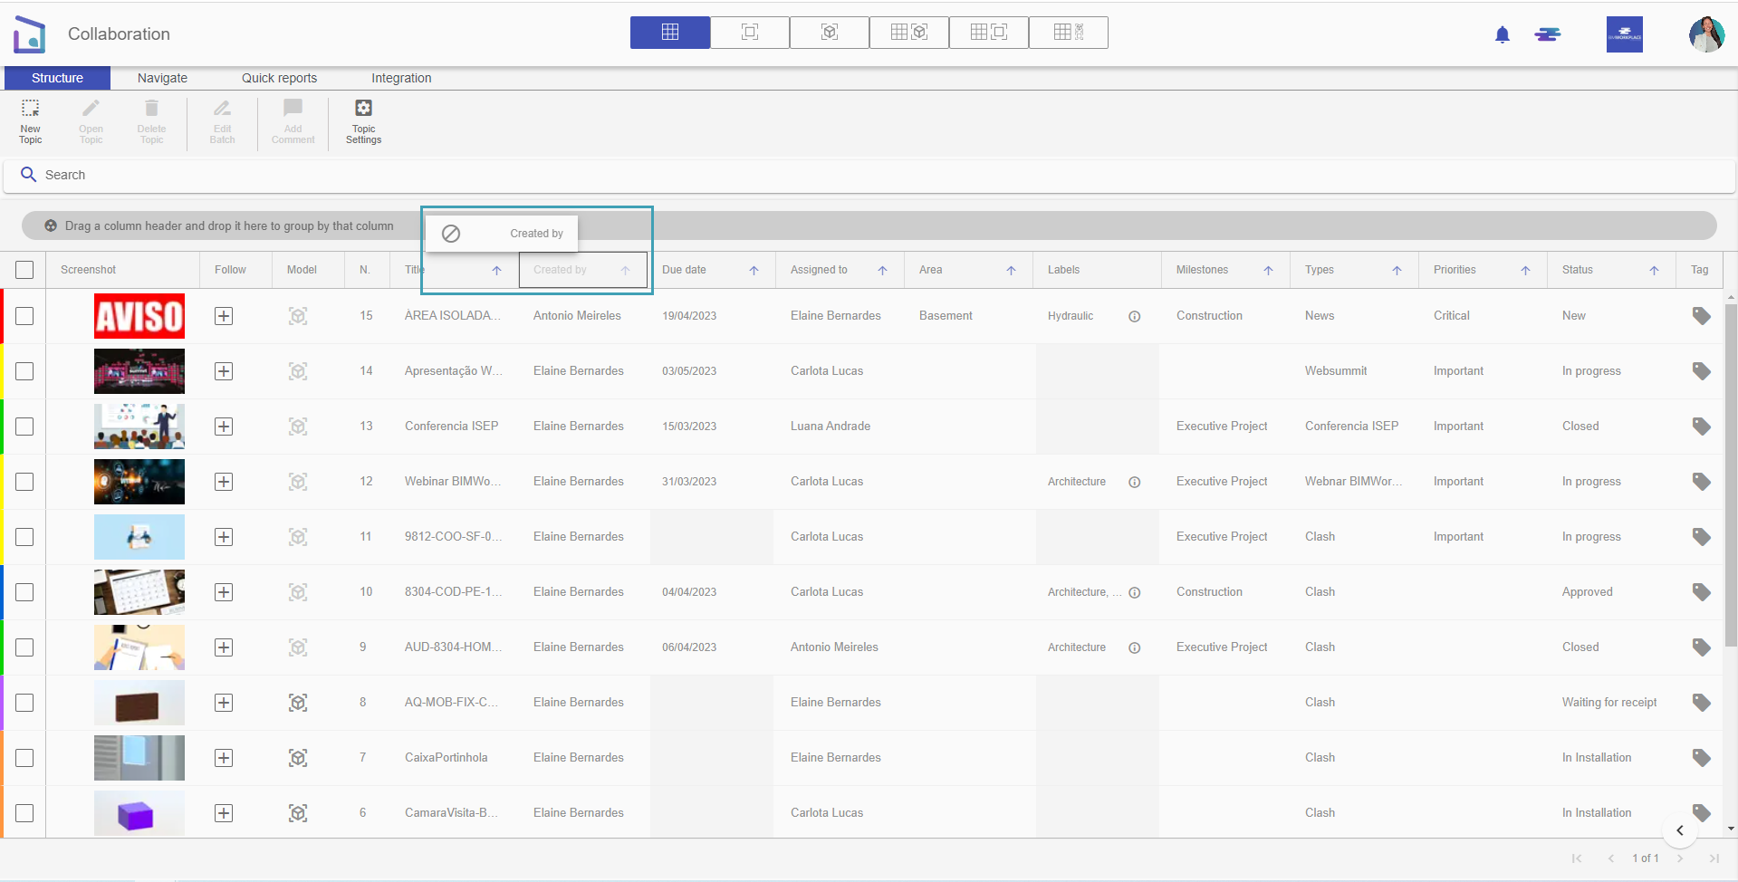Viewport: 1738px width, 882px height.
Task: Switch to the grid-only view layout
Action: [669, 33]
